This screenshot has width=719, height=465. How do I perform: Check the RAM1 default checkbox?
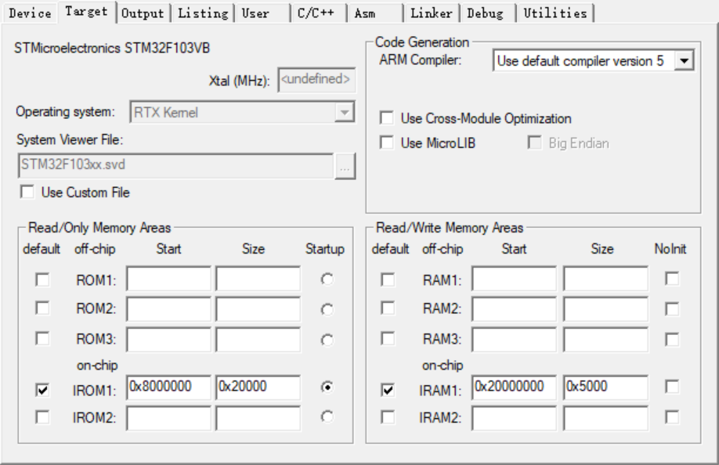tap(388, 279)
